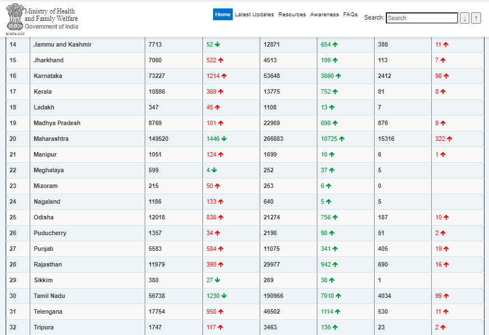This screenshot has height=335, width=489.
Task: Click red up arrow beside Telengana 958
Action: point(221,311)
